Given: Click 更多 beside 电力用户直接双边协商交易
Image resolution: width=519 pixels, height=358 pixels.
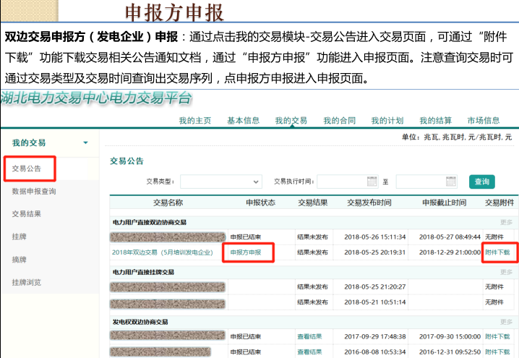Looking at the screenshot, I should point(506,222).
